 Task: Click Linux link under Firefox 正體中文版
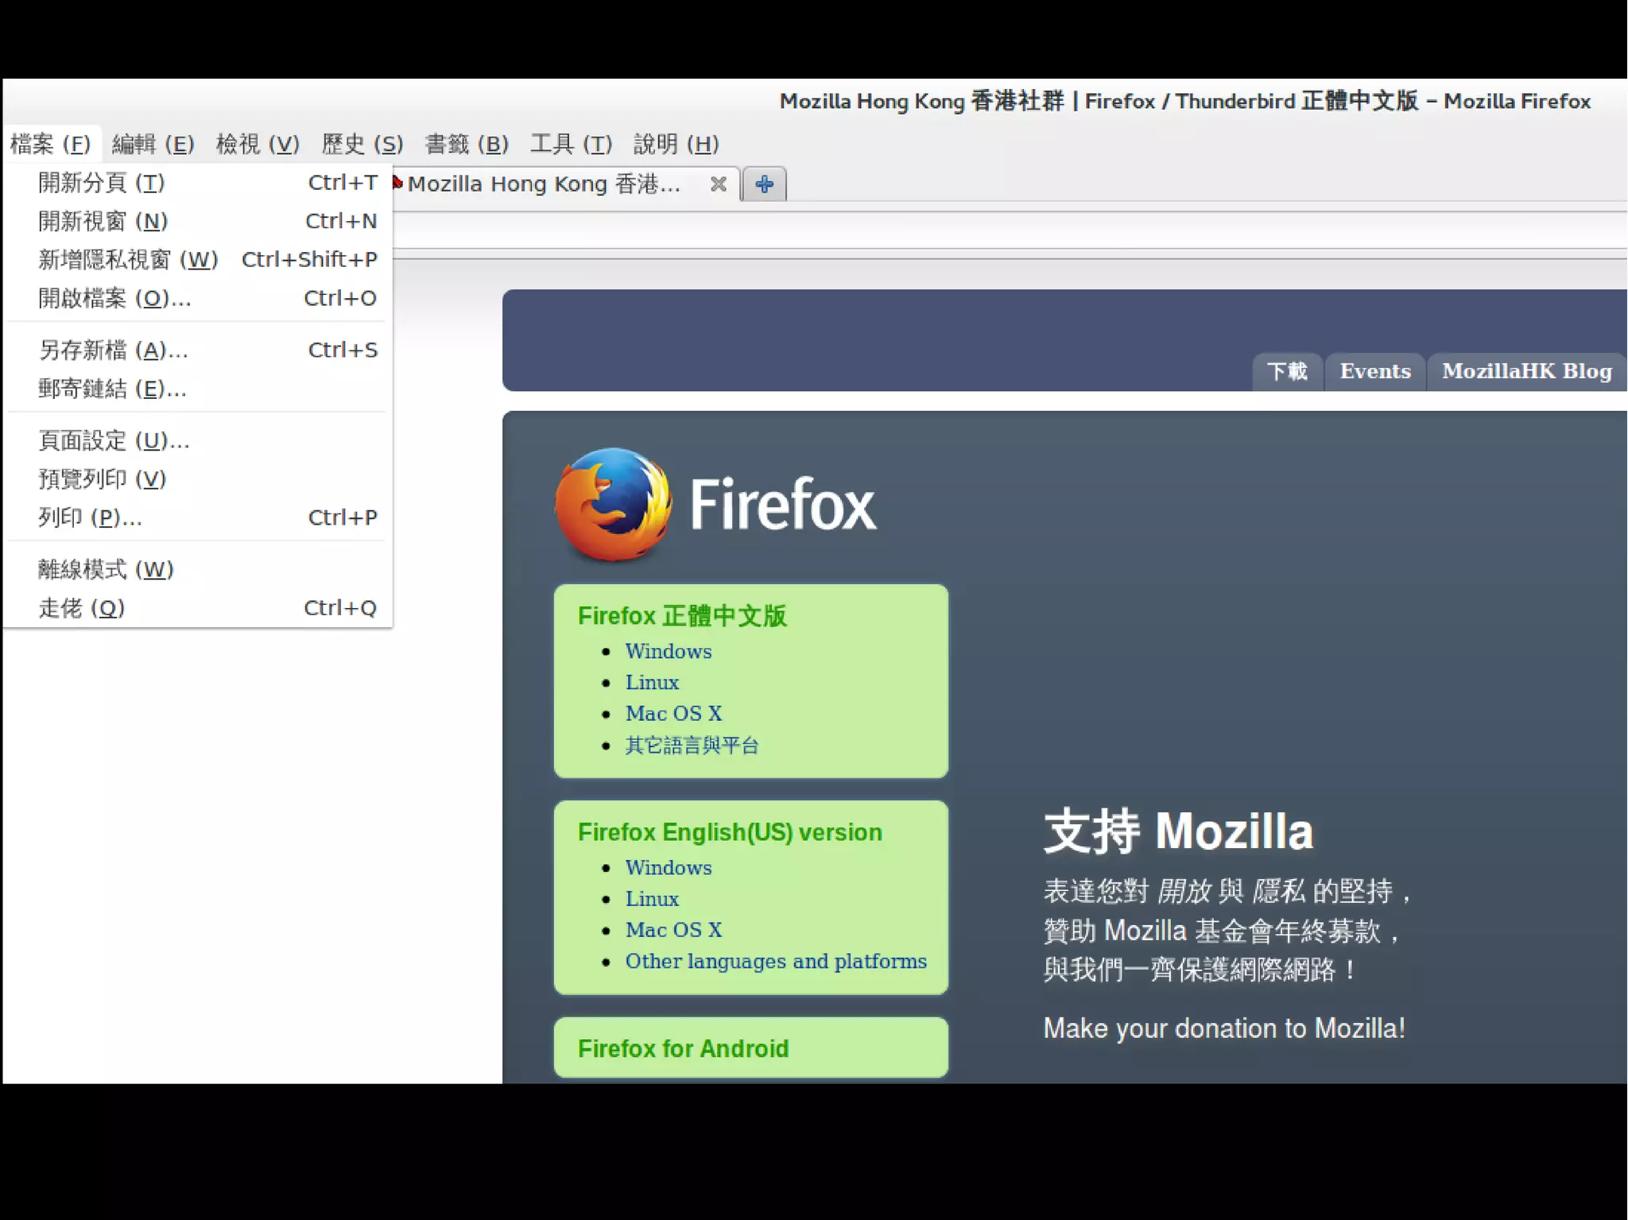[652, 682]
